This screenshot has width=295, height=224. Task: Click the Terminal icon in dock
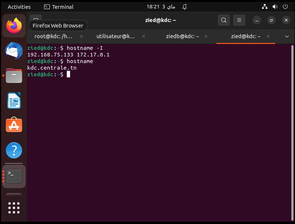tap(14, 176)
